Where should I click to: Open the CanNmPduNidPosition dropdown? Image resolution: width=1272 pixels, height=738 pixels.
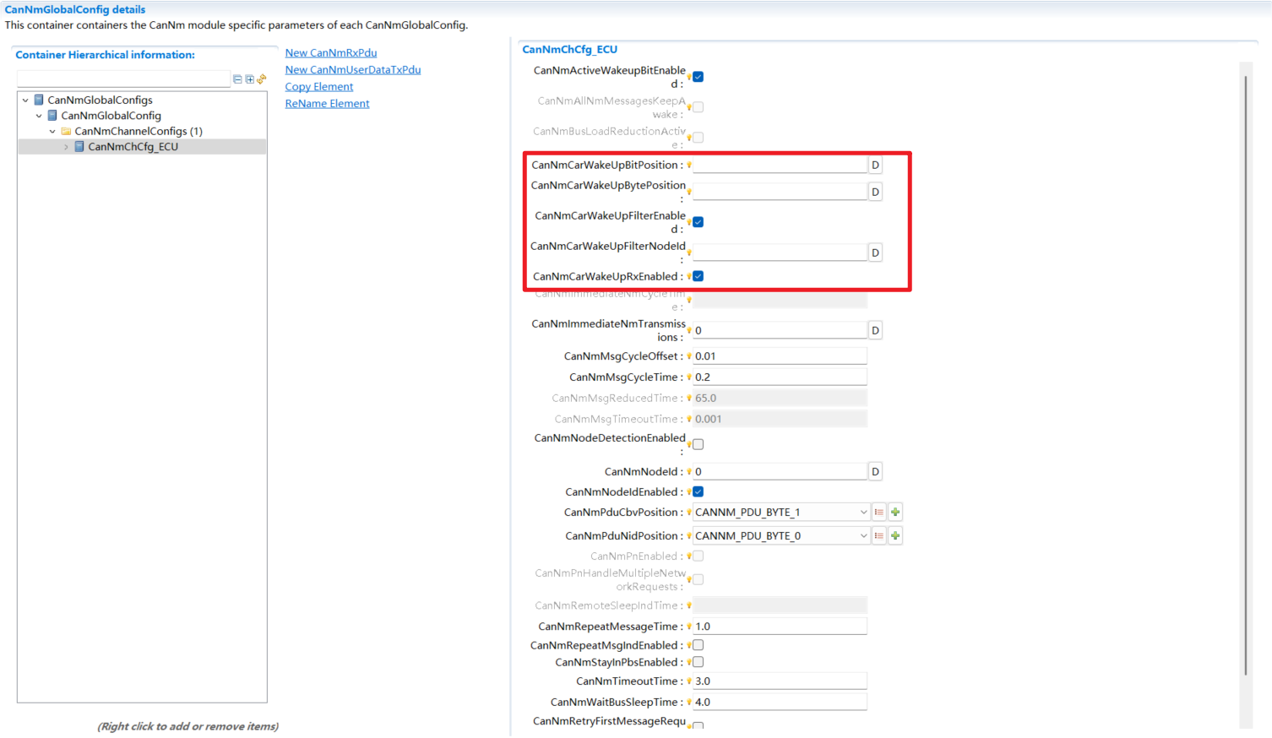[x=863, y=536]
